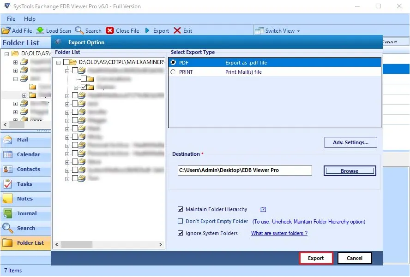Click the left scroll arrow of main window's Folder List panel
Viewport: 410px width, 277px height.
pyautogui.click(x=5, y=125)
